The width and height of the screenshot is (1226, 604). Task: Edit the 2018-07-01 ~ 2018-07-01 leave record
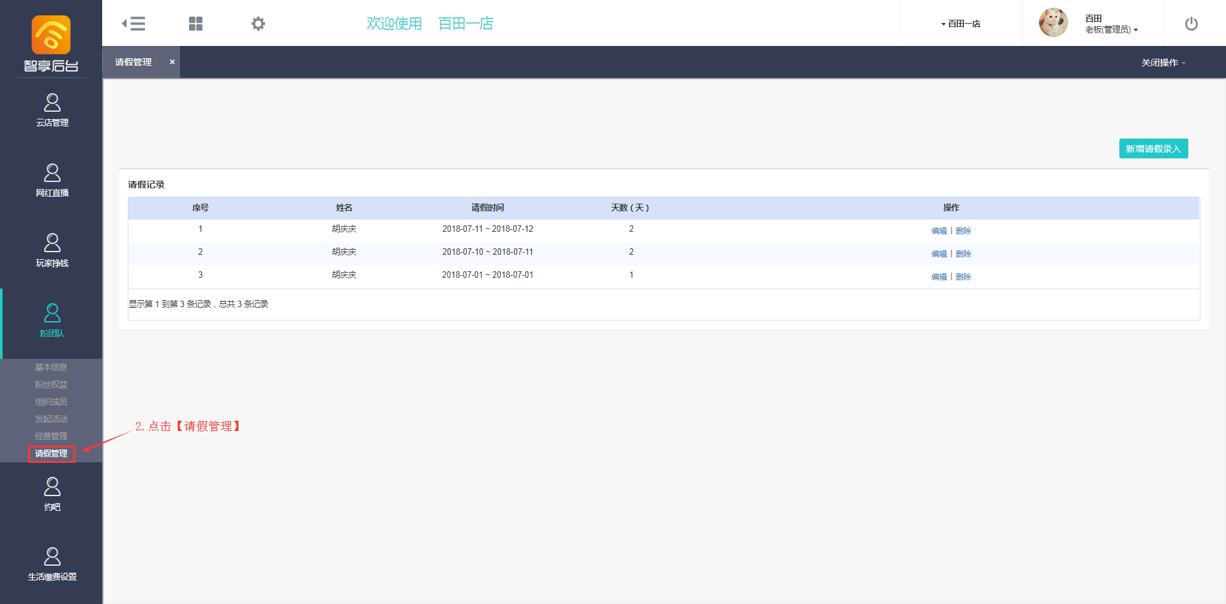[x=939, y=277]
